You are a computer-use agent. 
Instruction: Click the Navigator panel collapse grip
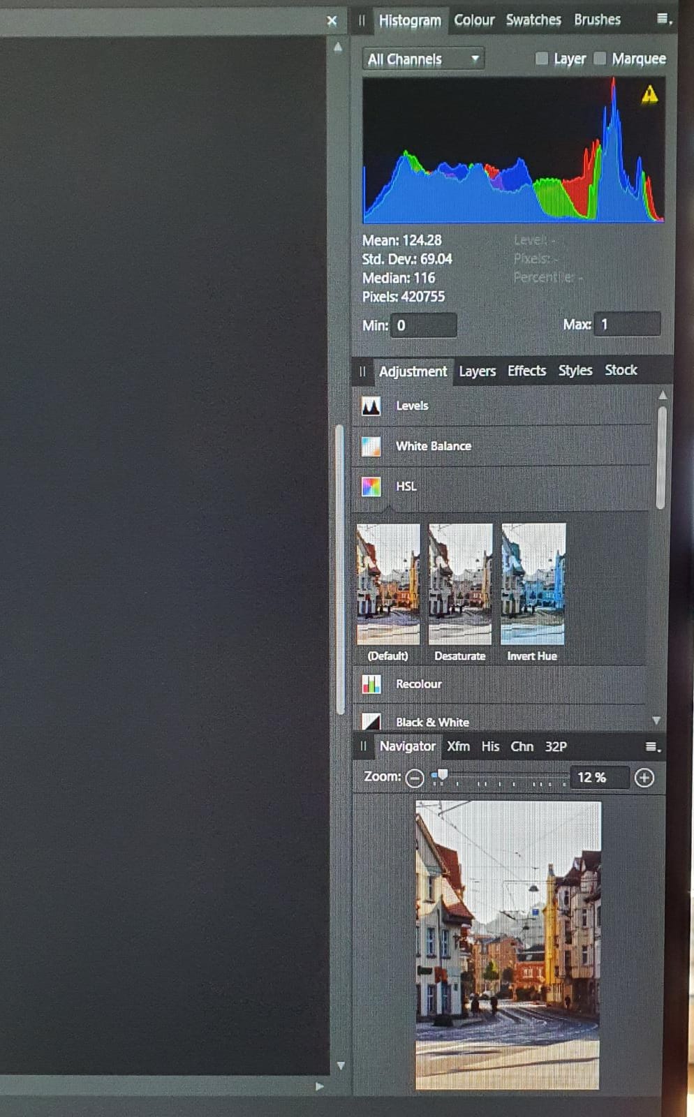pos(363,747)
